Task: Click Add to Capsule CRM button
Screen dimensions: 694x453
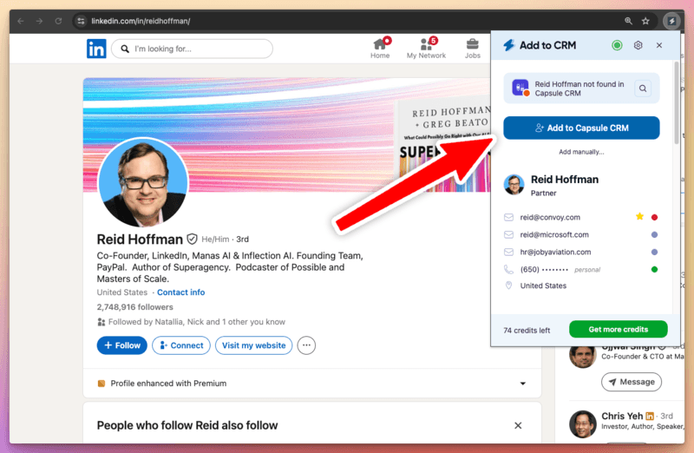Action: [x=581, y=128]
